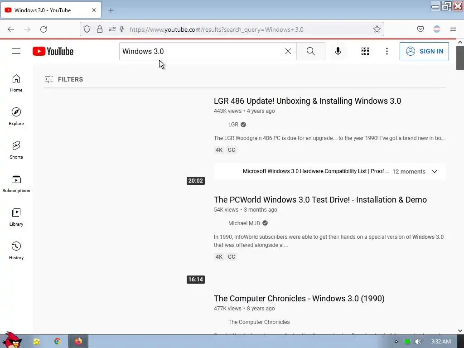Click the YouTube logo
The width and height of the screenshot is (464, 348).
(x=53, y=51)
